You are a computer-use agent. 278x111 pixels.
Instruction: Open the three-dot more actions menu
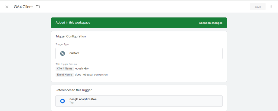pyautogui.click(x=271, y=7)
